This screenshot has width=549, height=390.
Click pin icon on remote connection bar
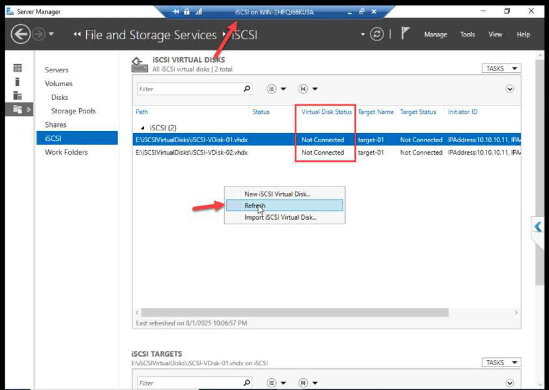click(176, 12)
